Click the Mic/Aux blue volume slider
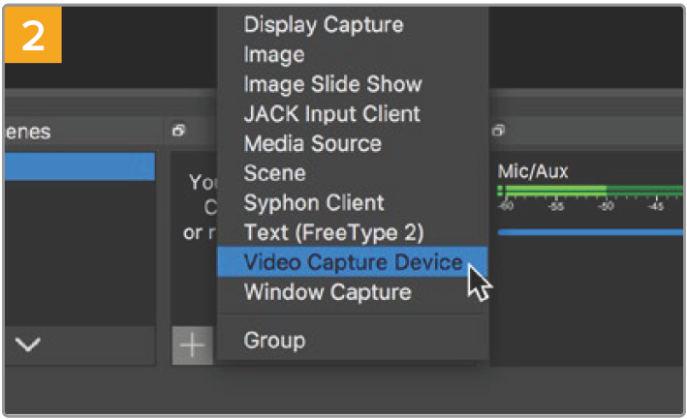 click(589, 232)
